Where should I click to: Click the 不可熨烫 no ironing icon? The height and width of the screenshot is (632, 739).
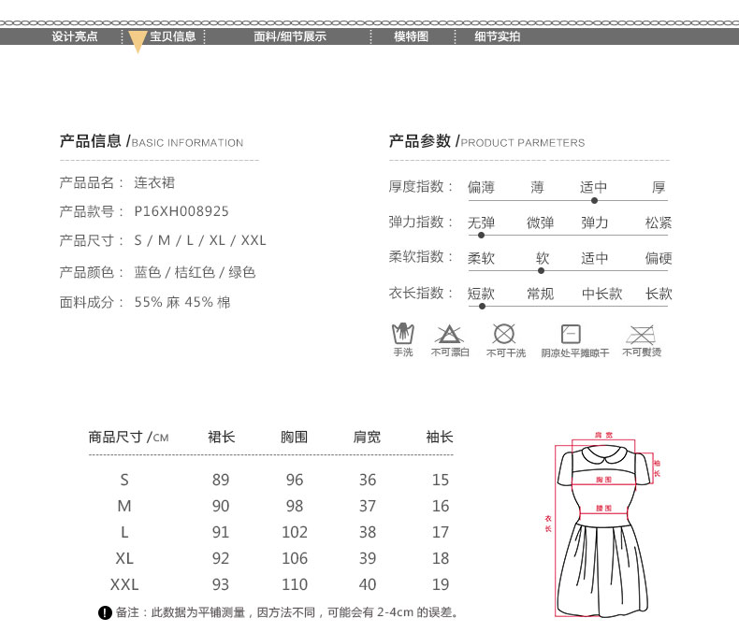641,335
